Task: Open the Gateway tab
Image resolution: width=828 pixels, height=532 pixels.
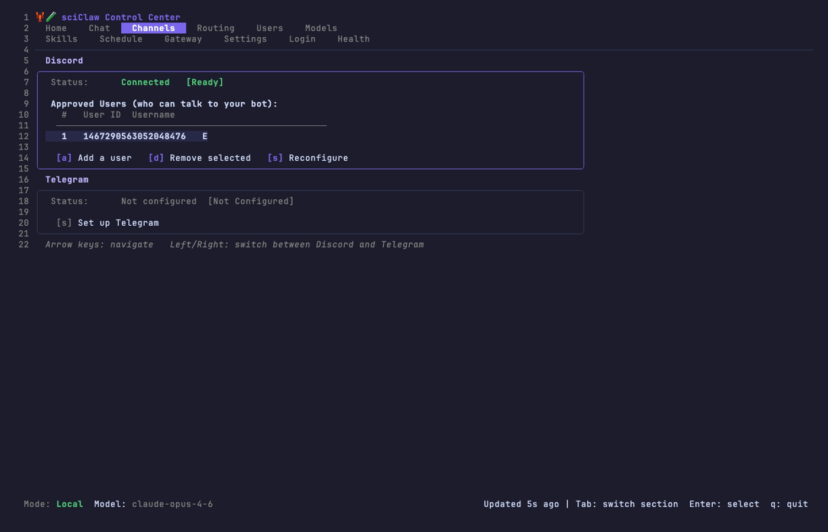Action: [x=183, y=39]
